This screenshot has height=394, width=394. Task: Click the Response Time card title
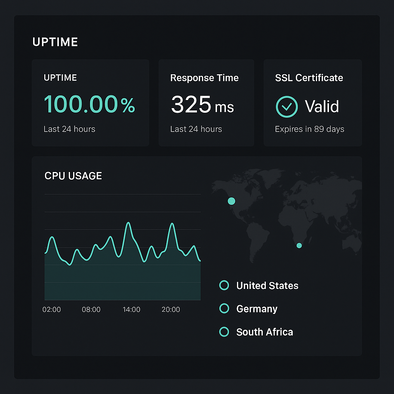pos(204,78)
